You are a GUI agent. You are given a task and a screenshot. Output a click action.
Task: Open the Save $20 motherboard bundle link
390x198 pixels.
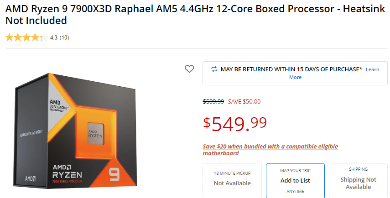[x=270, y=150]
